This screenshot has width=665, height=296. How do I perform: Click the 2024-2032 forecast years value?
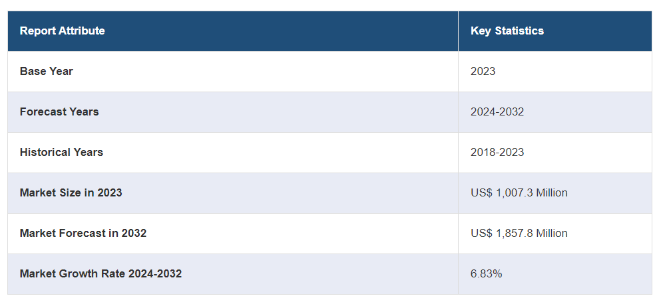(497, 111)
